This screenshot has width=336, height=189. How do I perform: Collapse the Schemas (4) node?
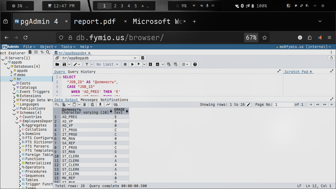coord(14,113)
